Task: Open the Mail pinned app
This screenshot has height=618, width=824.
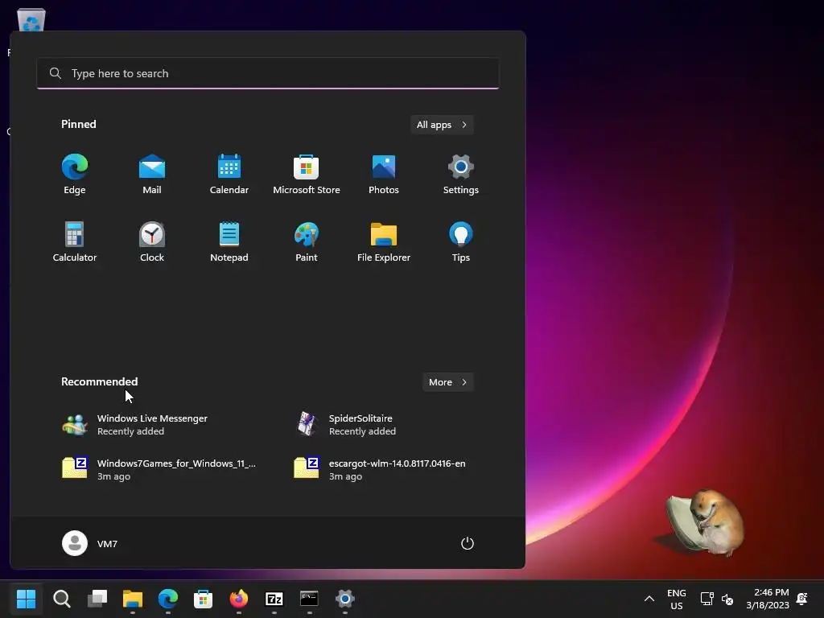Action: 152,175
